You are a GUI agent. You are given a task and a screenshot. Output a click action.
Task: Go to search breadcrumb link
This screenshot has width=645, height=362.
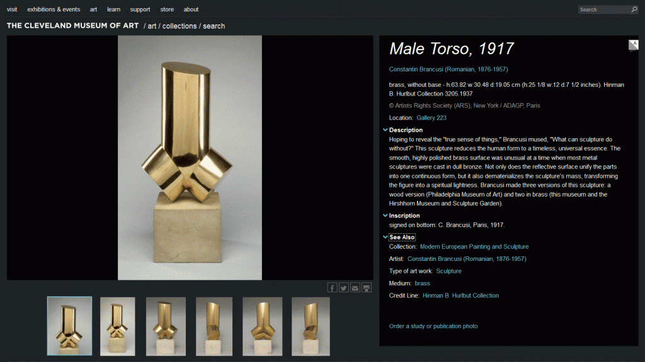click(214, 26)
